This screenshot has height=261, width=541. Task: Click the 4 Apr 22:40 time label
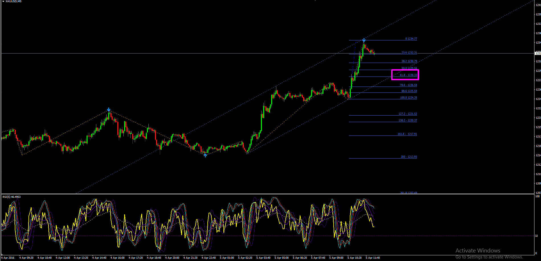click(x=209, y=258)
